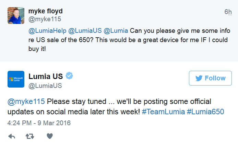Follow the Lumia US account
The width and height of the screenshot is (238, 143).
click(210, 78)
